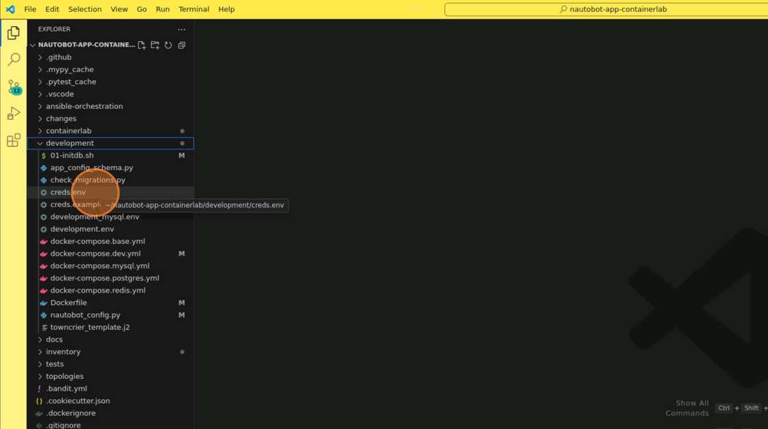Collapse all folders in explorer

pos(182,45)
